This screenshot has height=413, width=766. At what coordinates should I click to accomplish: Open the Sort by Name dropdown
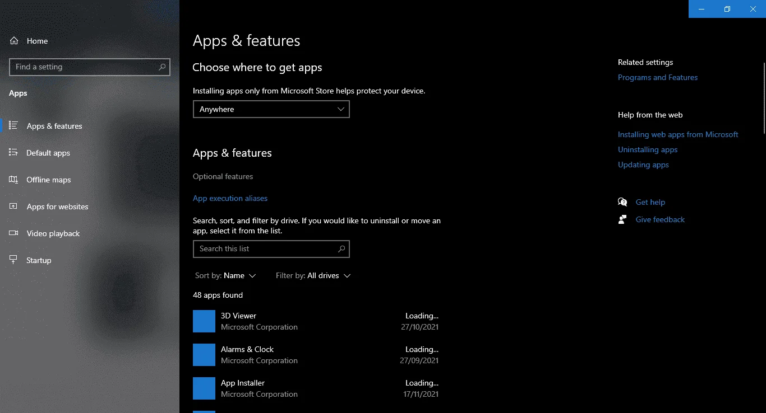click(x=225, y=275)
